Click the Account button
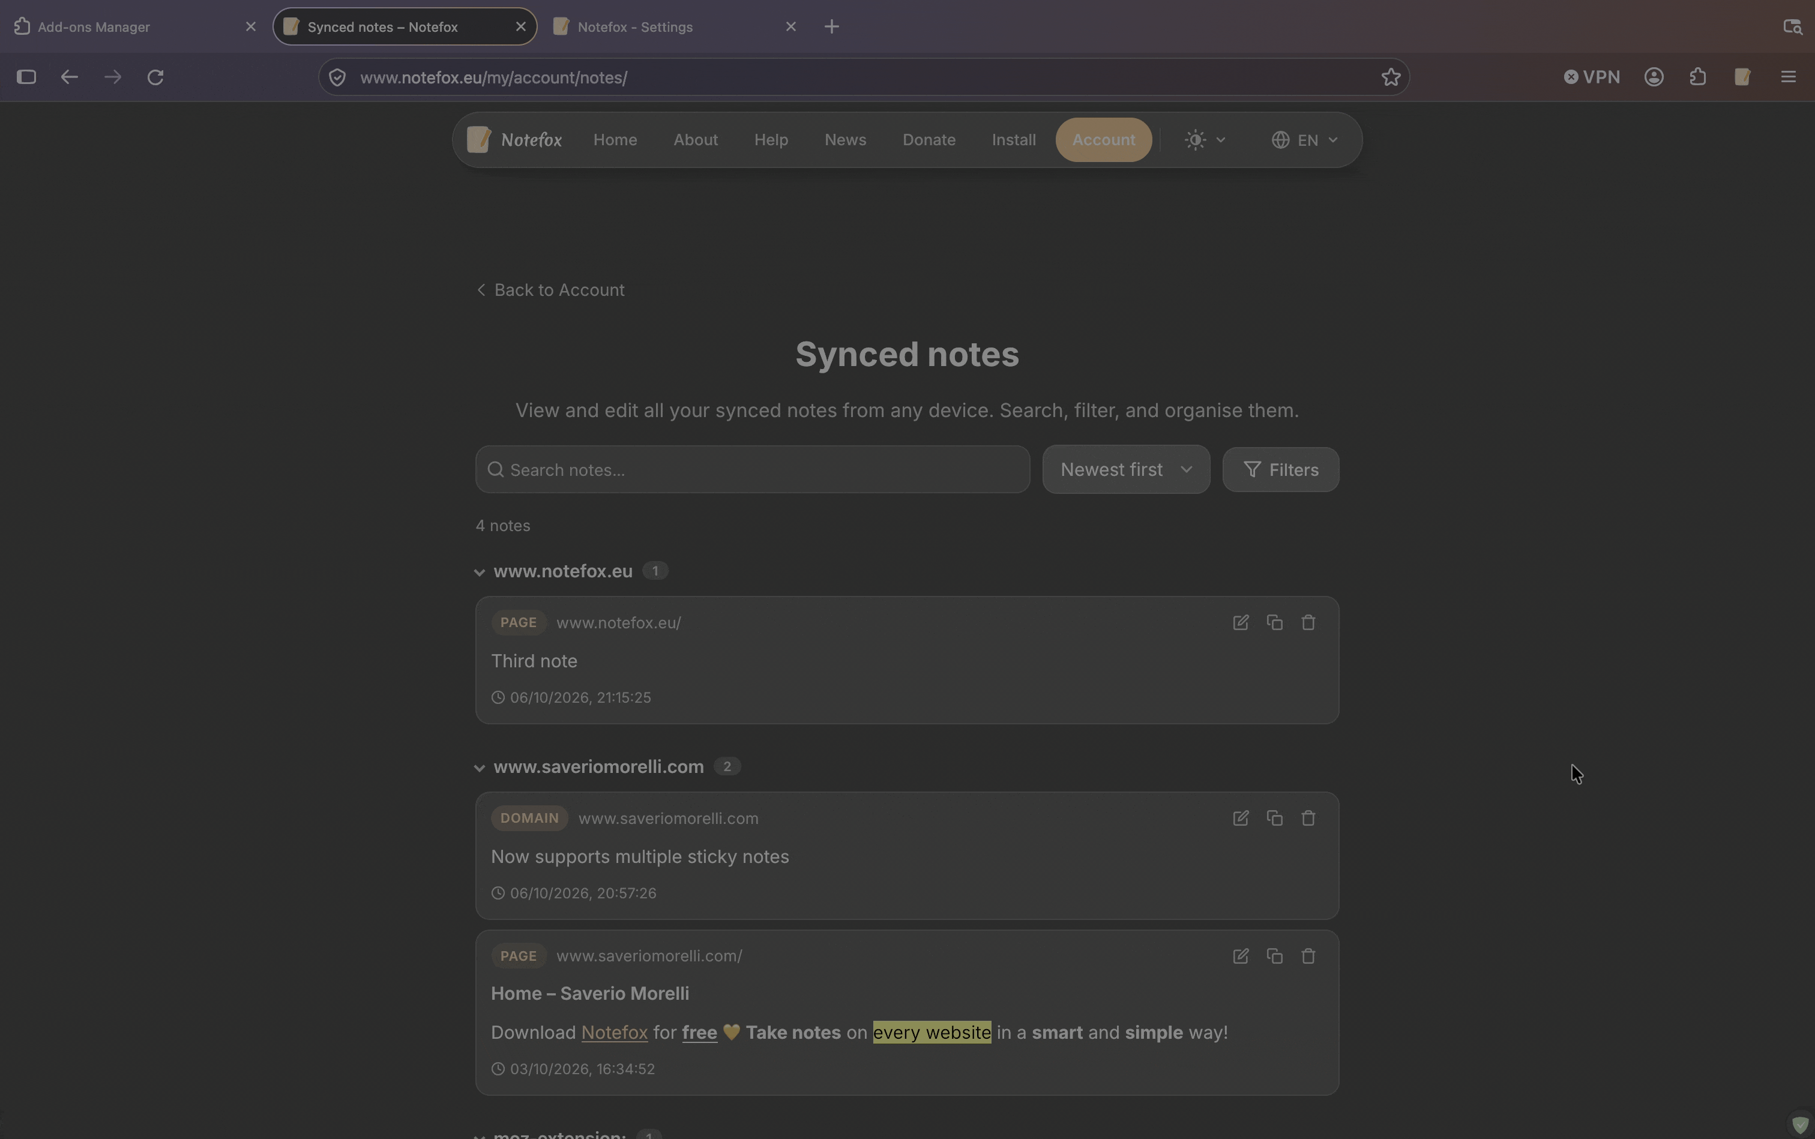Viewport: 1815px width, 1139px height. [1103, 140]
